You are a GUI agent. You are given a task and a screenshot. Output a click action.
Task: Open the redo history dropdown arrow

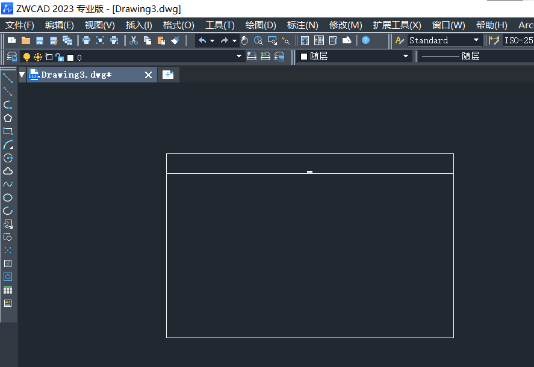[x=234, y=41]
